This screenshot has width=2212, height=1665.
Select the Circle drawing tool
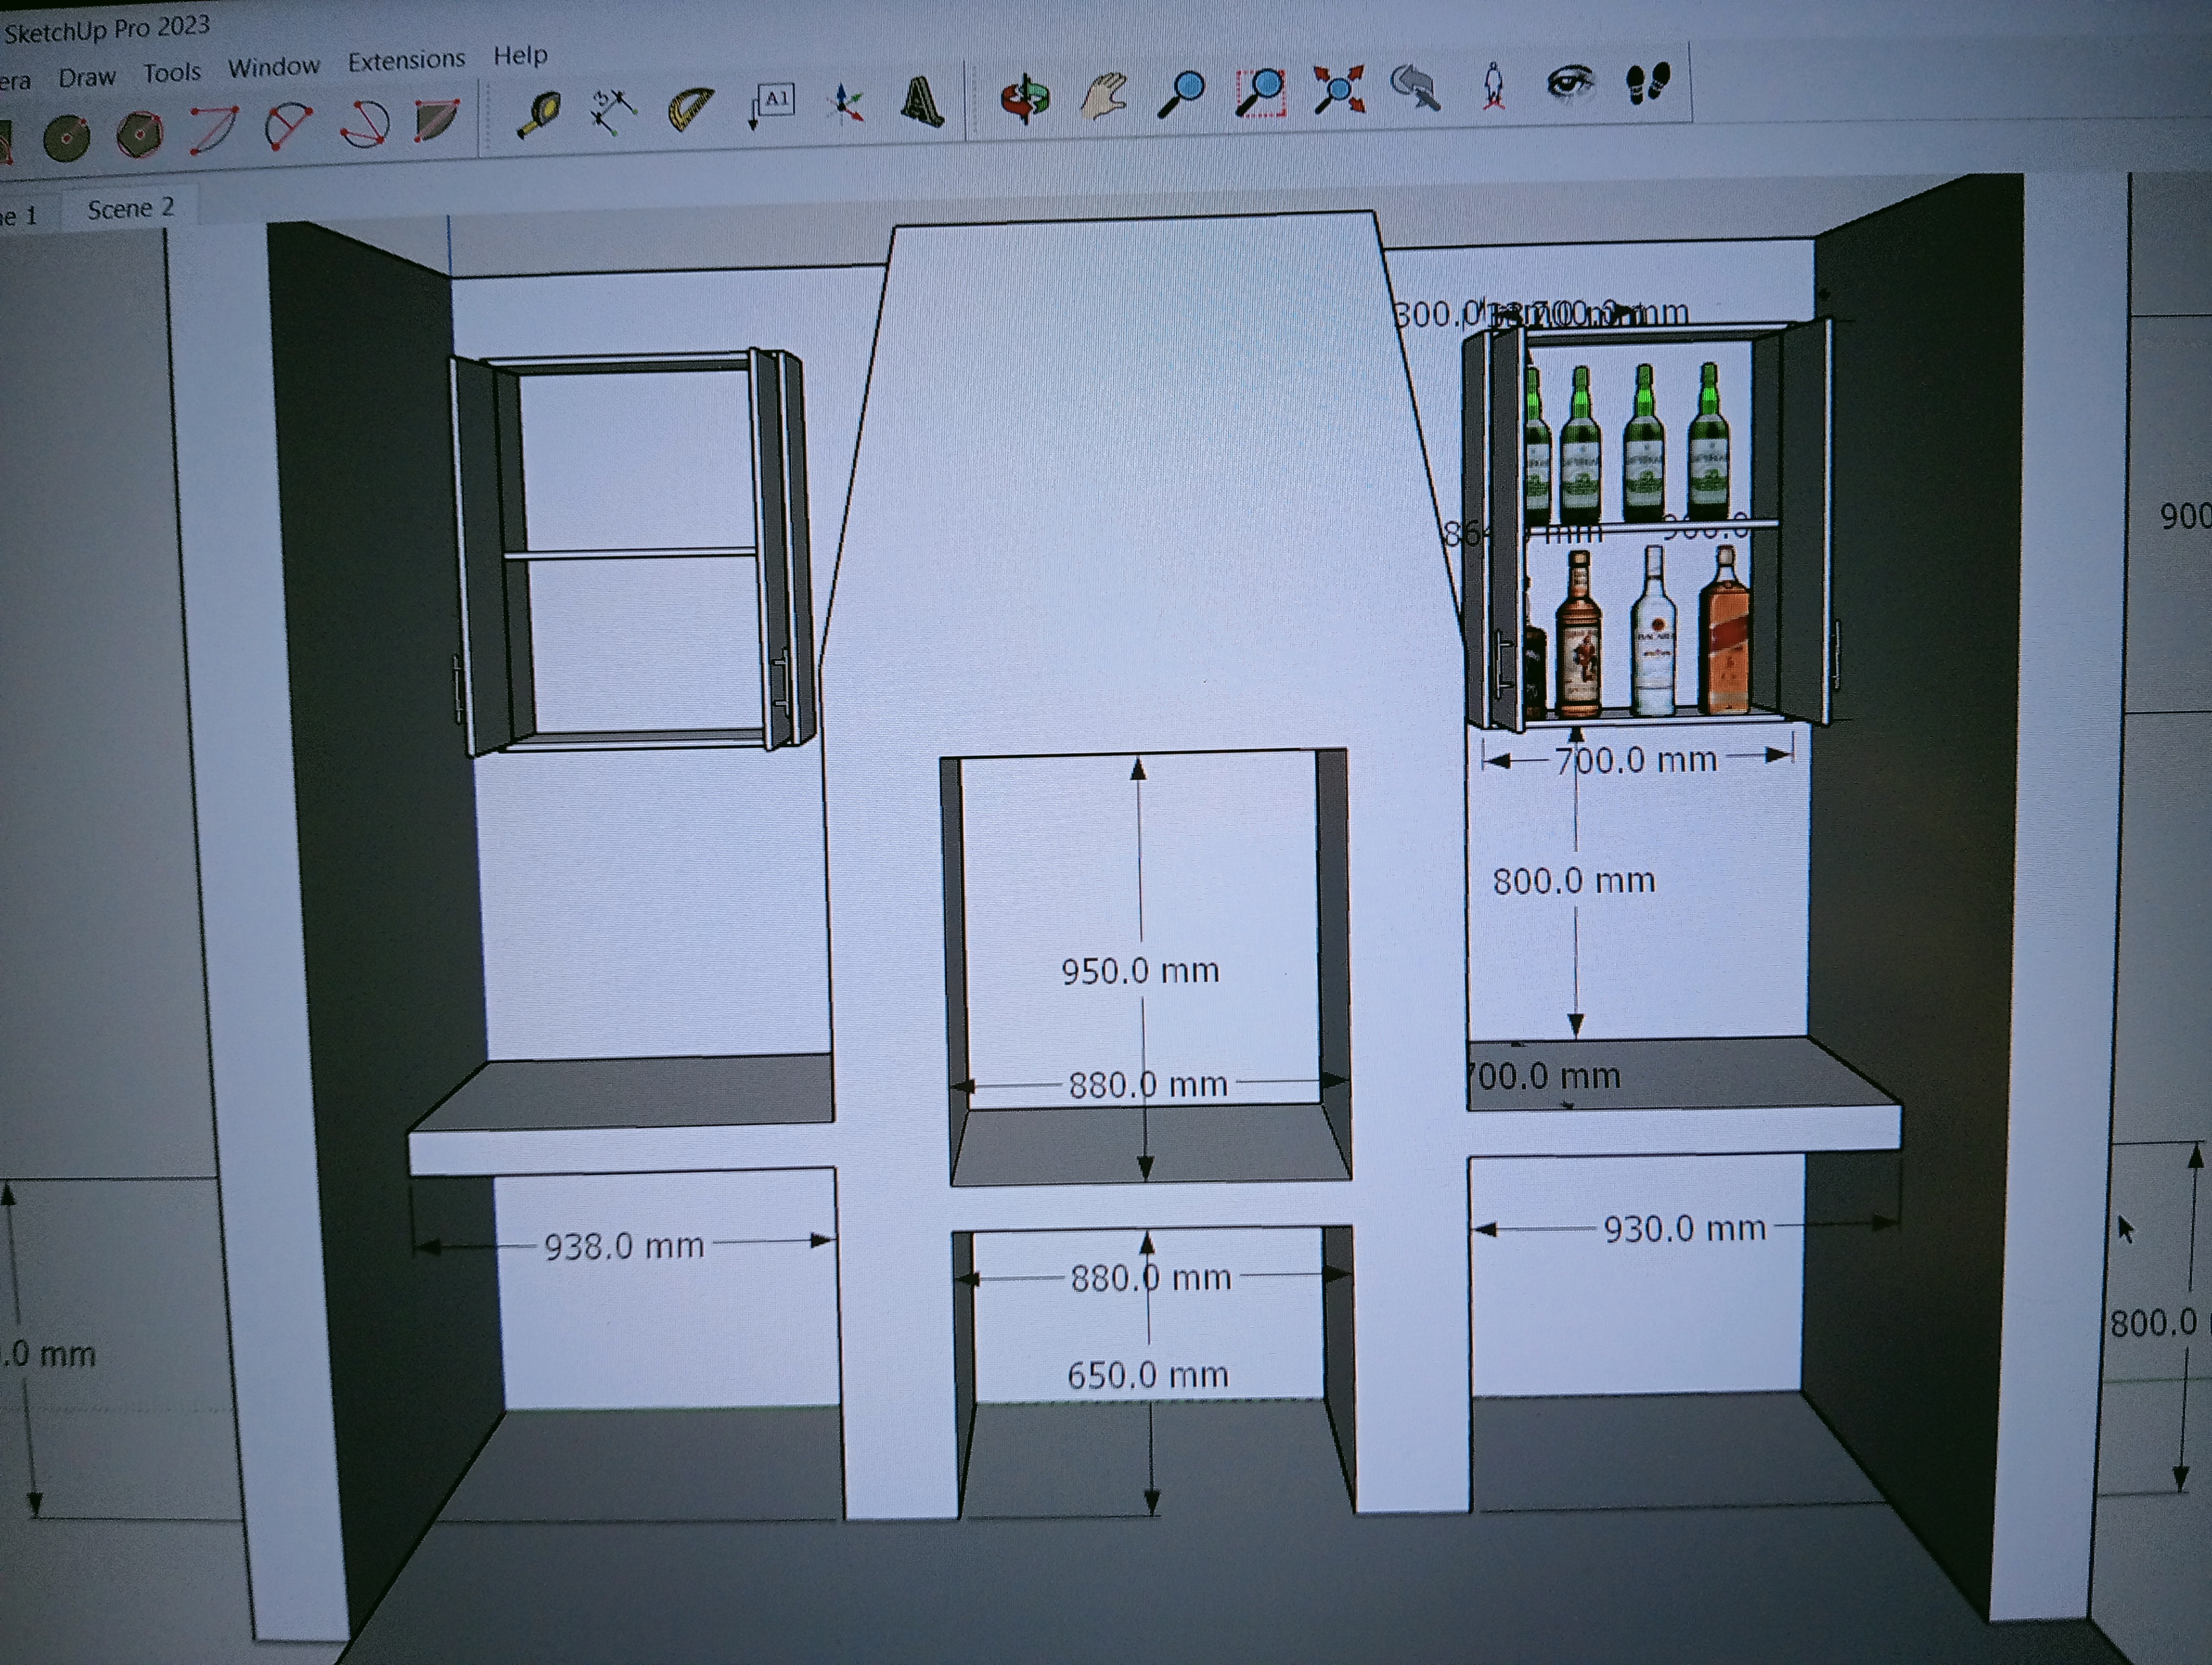pos(66,138)
